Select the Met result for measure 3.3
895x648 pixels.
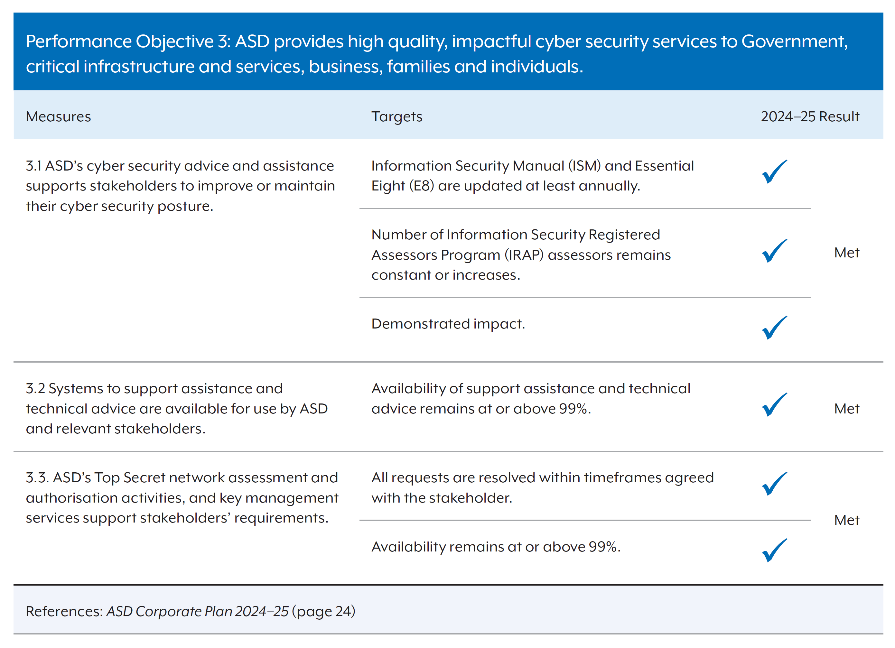846,520
